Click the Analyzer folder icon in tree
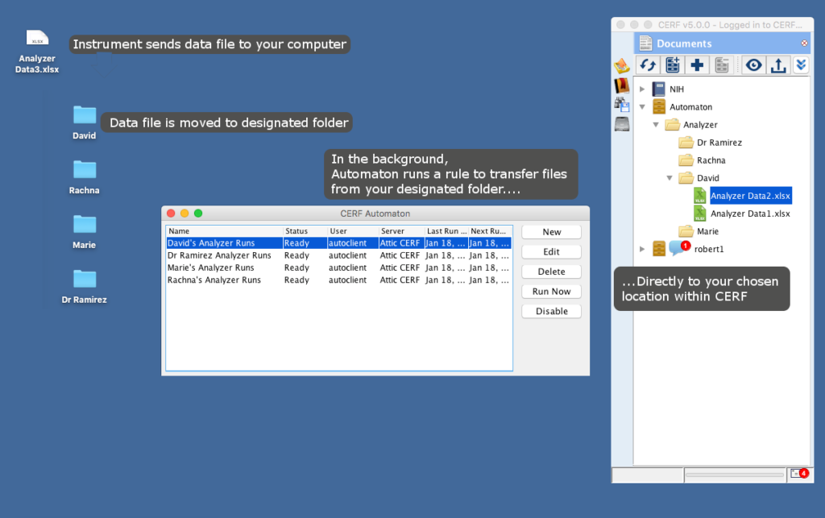 point(673,125)
